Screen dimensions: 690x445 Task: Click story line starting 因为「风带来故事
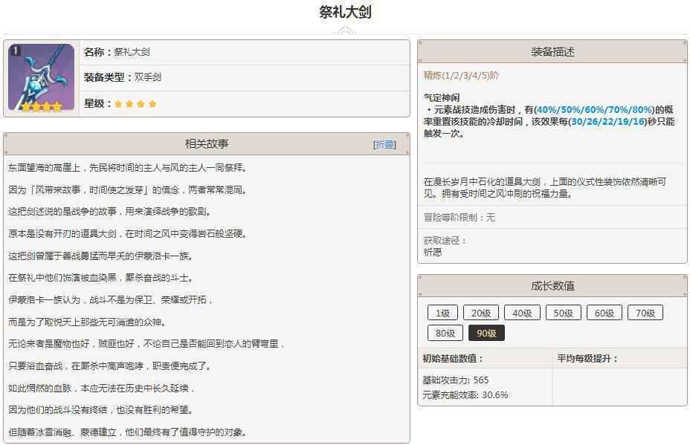pos(128,190)
